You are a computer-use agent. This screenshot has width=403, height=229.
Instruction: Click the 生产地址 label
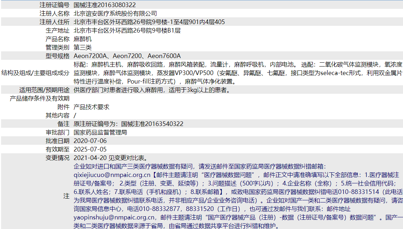(x=58, y=30)
